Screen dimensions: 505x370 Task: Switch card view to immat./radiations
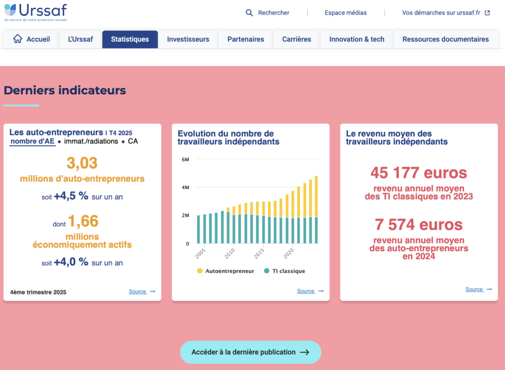coord(91,141)
